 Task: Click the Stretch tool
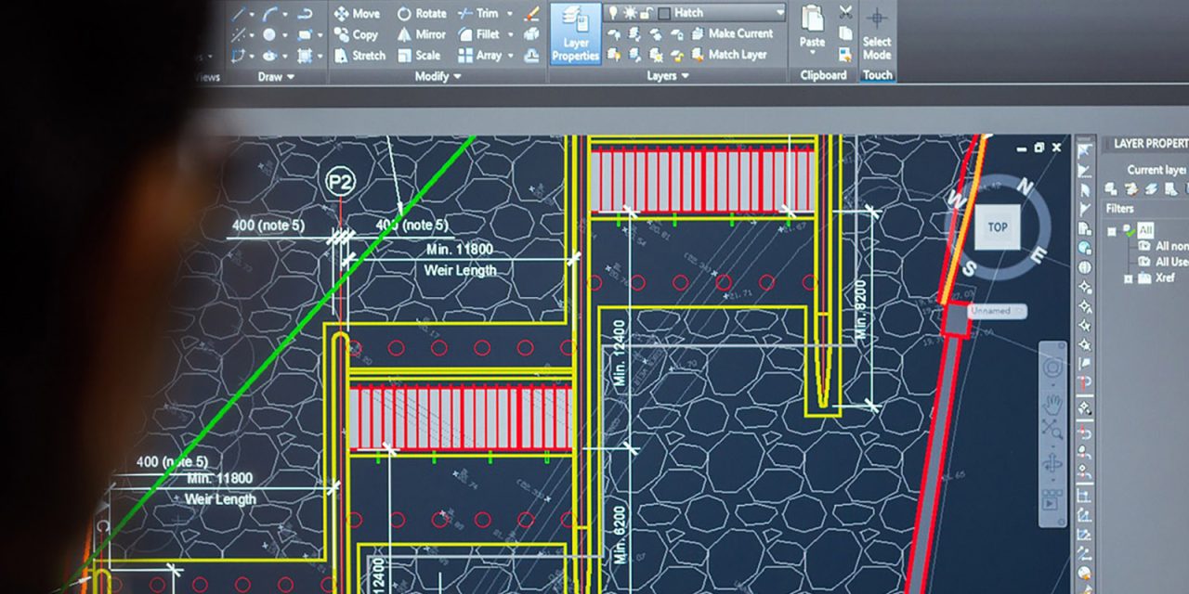(361, 56)
